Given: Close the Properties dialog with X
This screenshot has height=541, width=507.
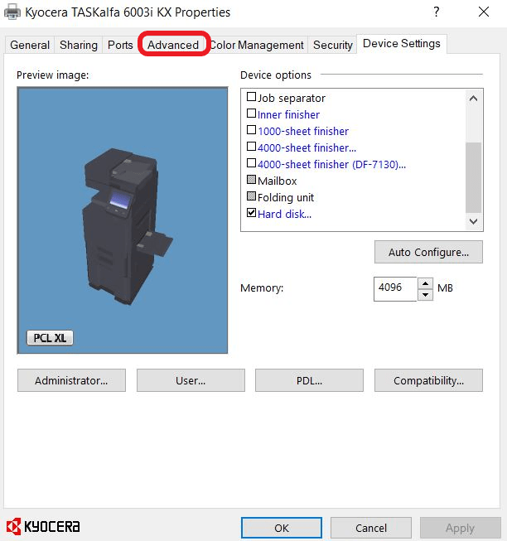Looking at the screenshot, I should pos(484,12).
